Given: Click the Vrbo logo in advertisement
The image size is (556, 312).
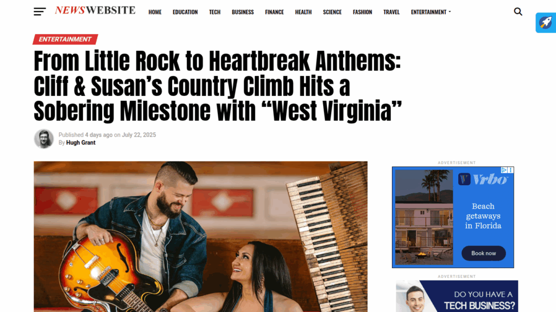Looking at the screenshot, I should point(483,180).
